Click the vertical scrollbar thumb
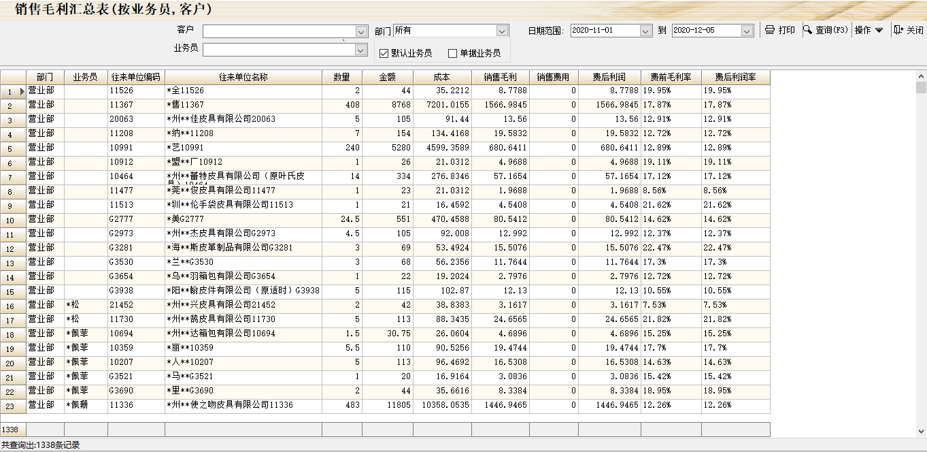 [921, 87]
